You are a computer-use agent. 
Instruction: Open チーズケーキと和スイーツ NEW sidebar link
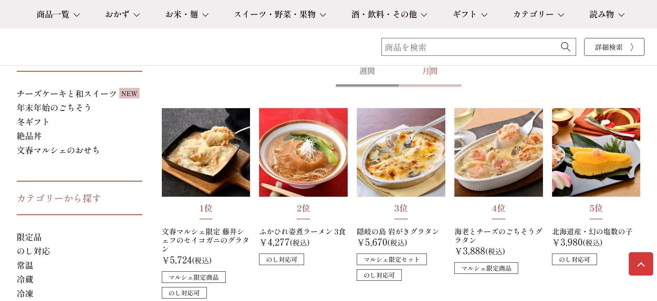point(78,93)
